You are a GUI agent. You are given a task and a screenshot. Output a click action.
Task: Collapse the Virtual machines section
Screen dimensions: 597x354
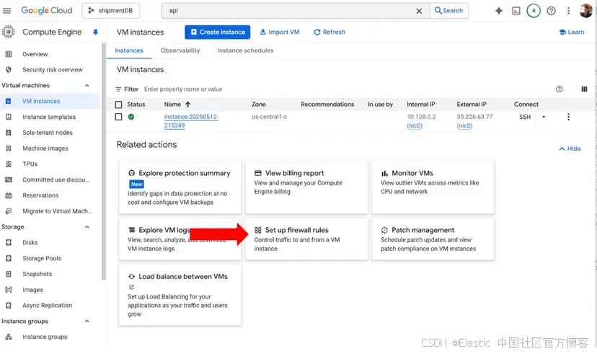point(87,85)
